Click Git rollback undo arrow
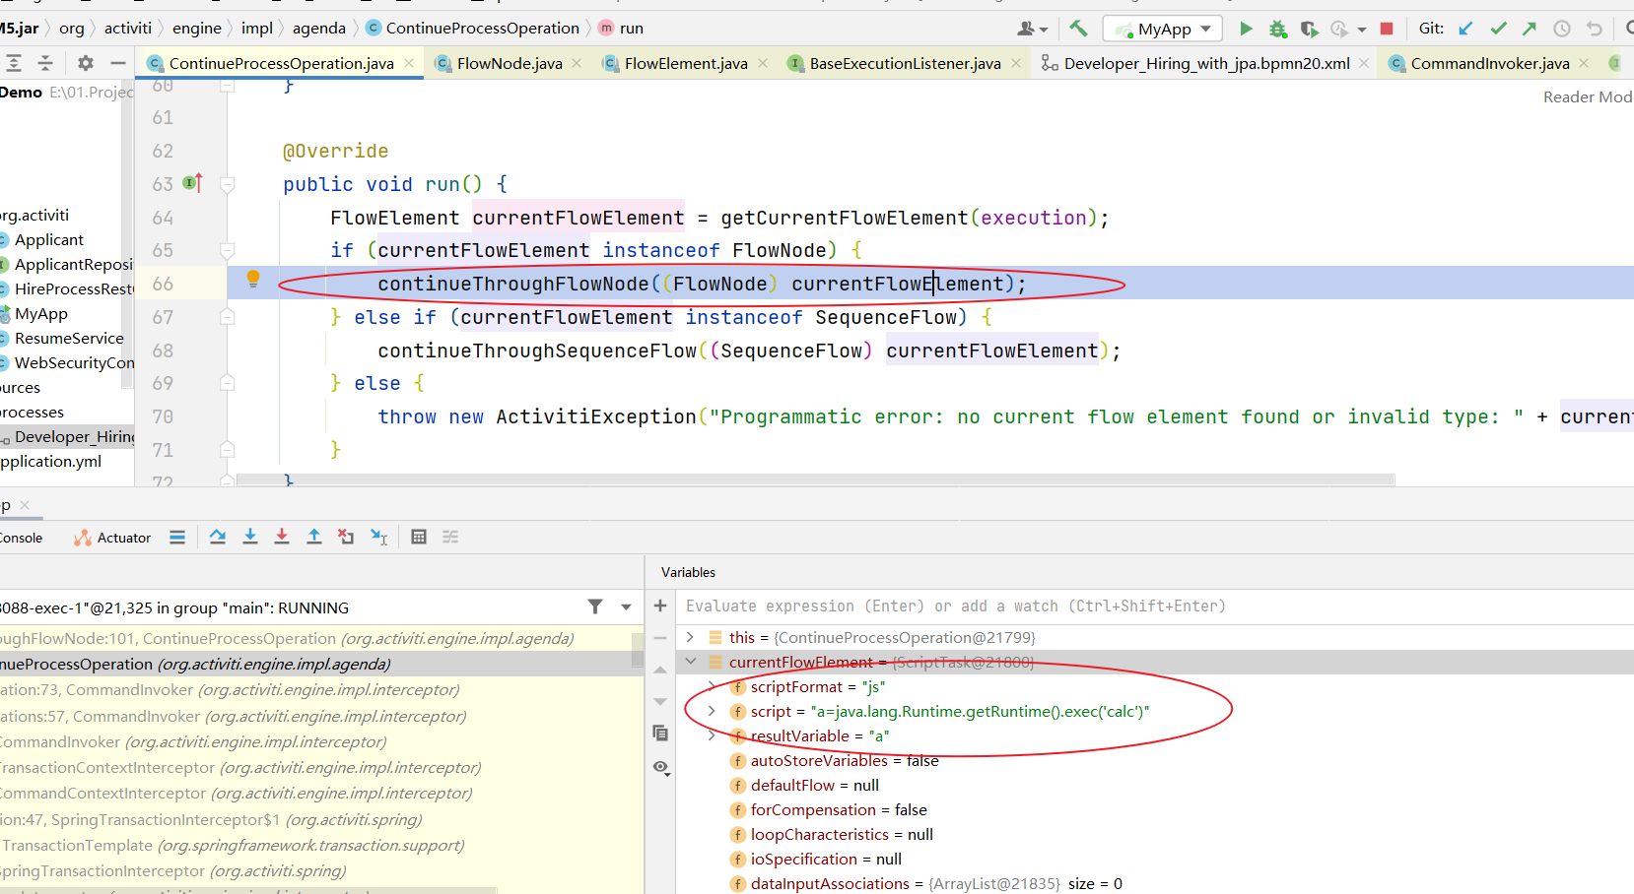Screen dimensions: 1634x894 1594,29
